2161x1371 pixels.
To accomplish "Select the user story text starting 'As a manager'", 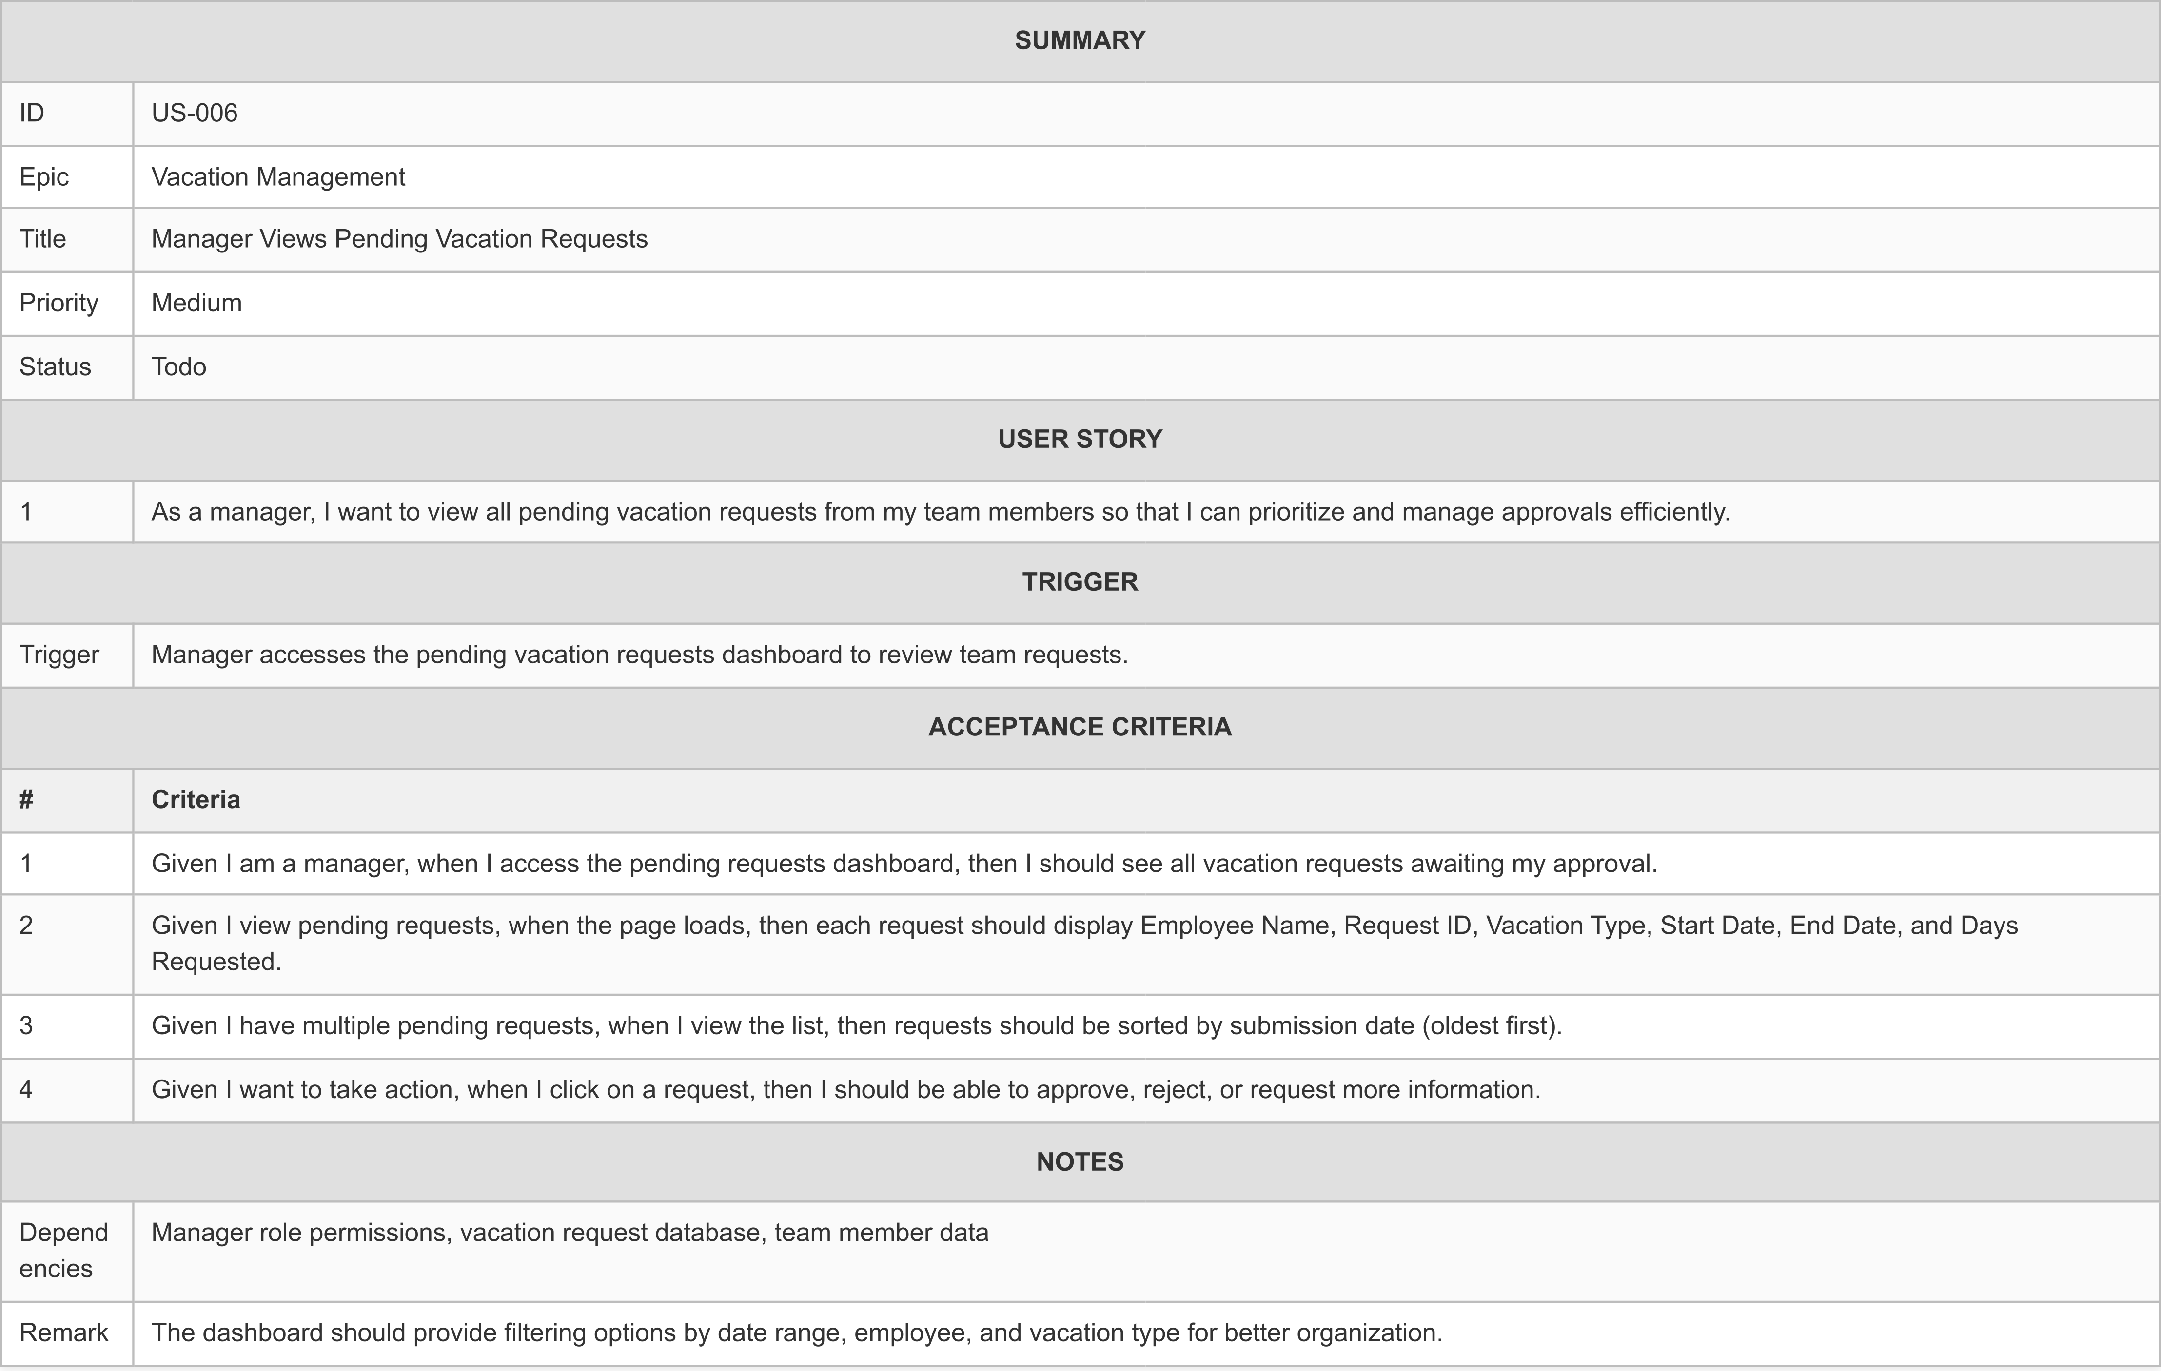I will [x=940, y=511].
